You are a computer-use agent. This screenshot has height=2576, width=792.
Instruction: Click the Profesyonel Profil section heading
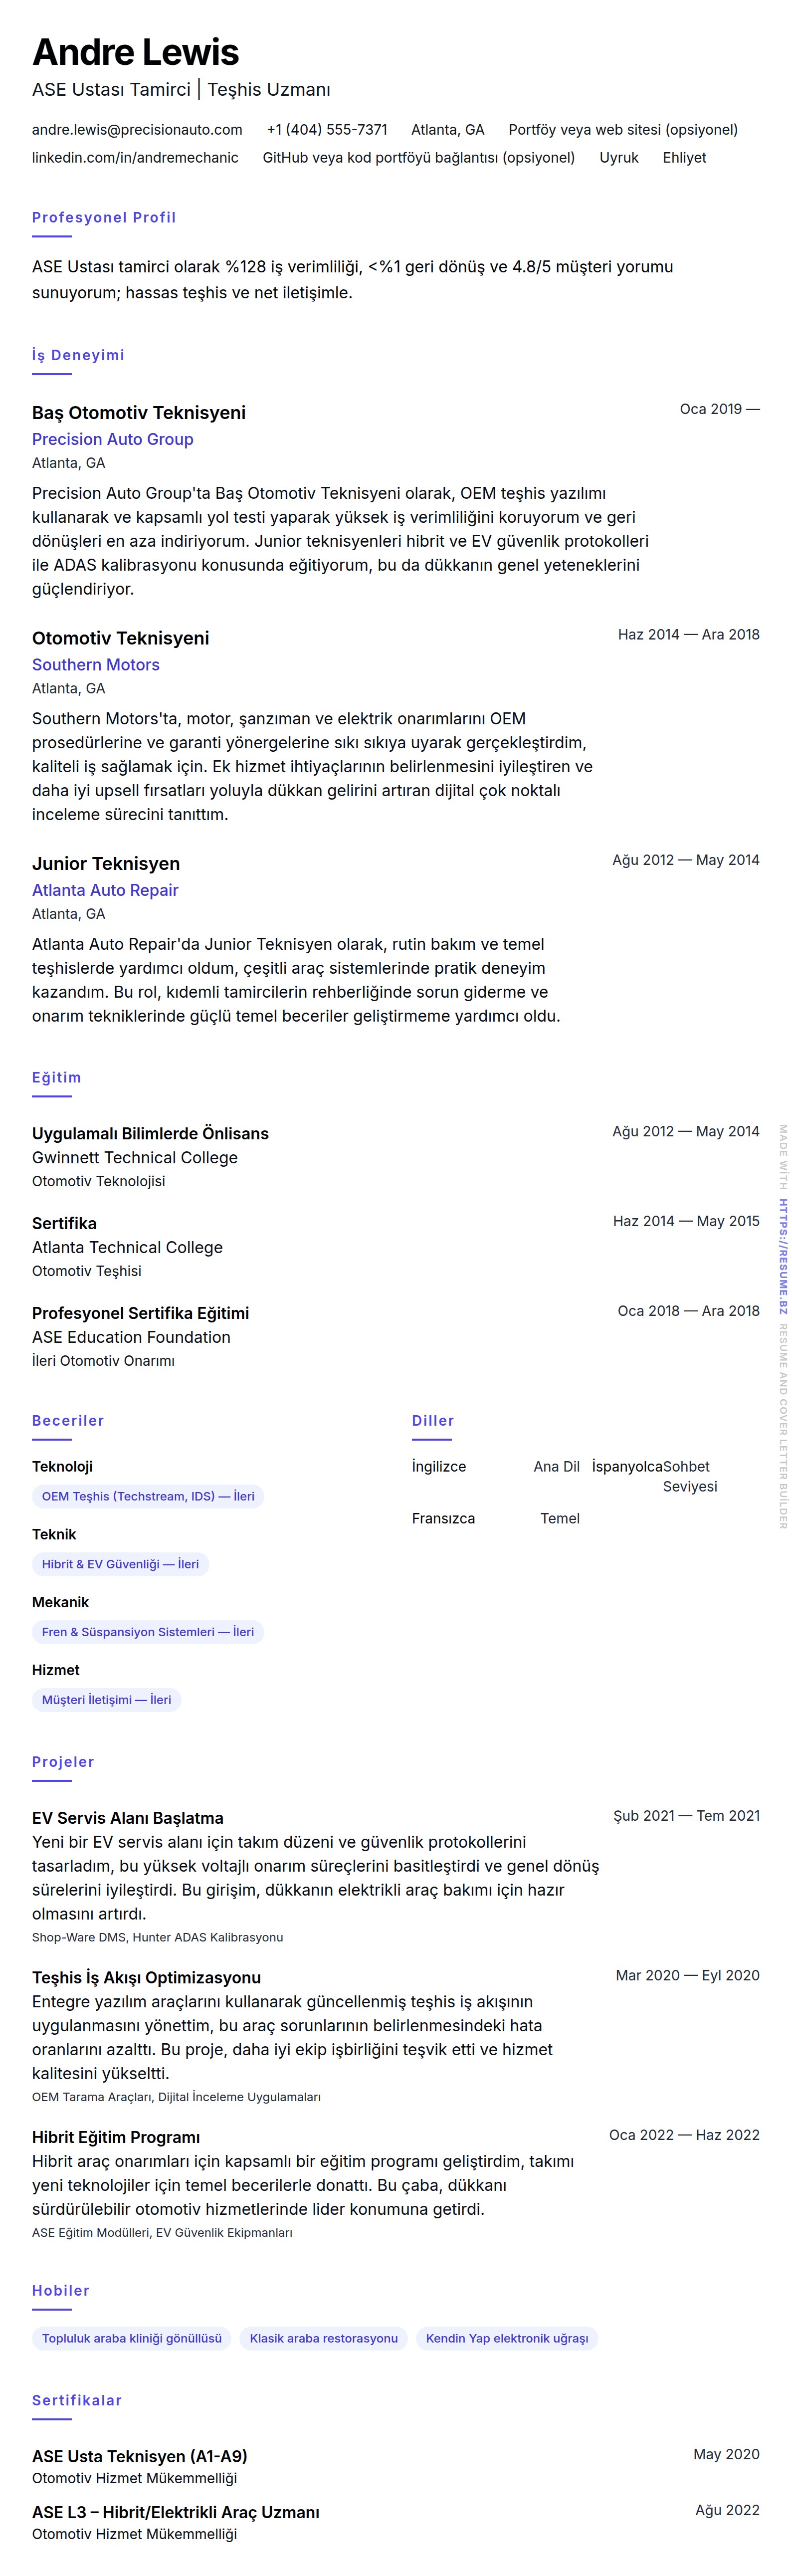pos(104,218)
